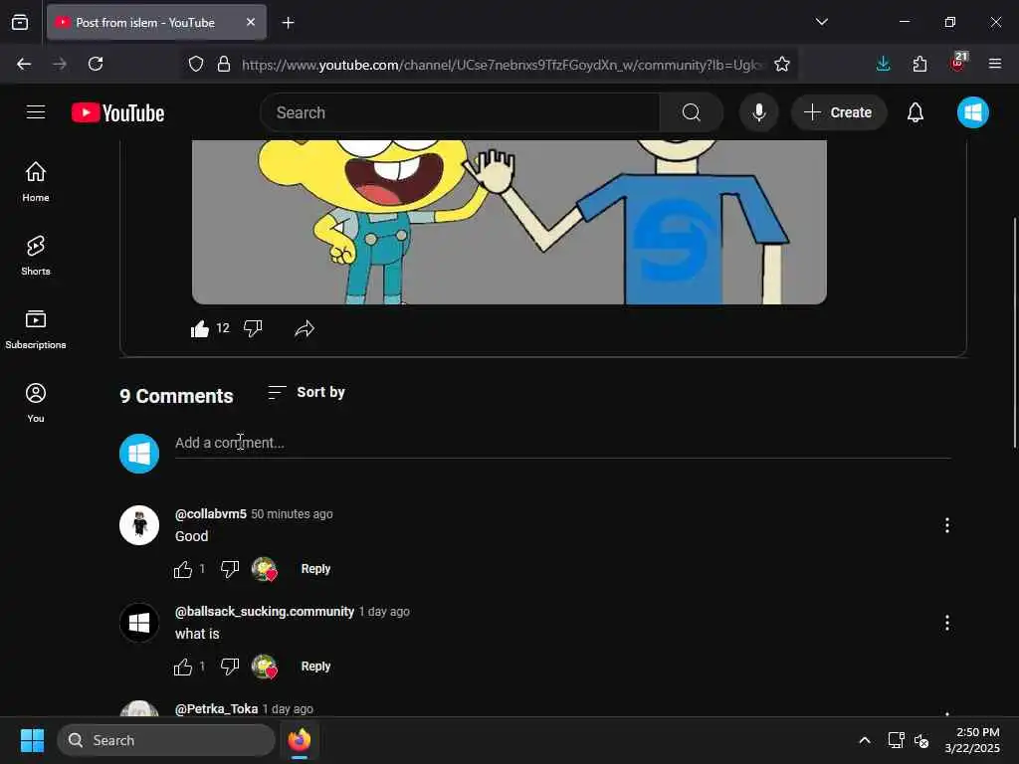
Task: Click the YouTube logo
Action: click(x=117, y=112)
